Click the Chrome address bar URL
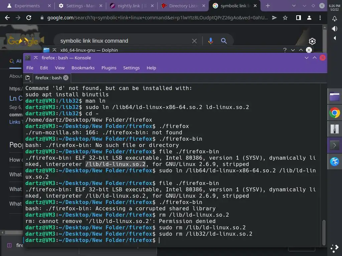342x256 pixels. [158, 18]
